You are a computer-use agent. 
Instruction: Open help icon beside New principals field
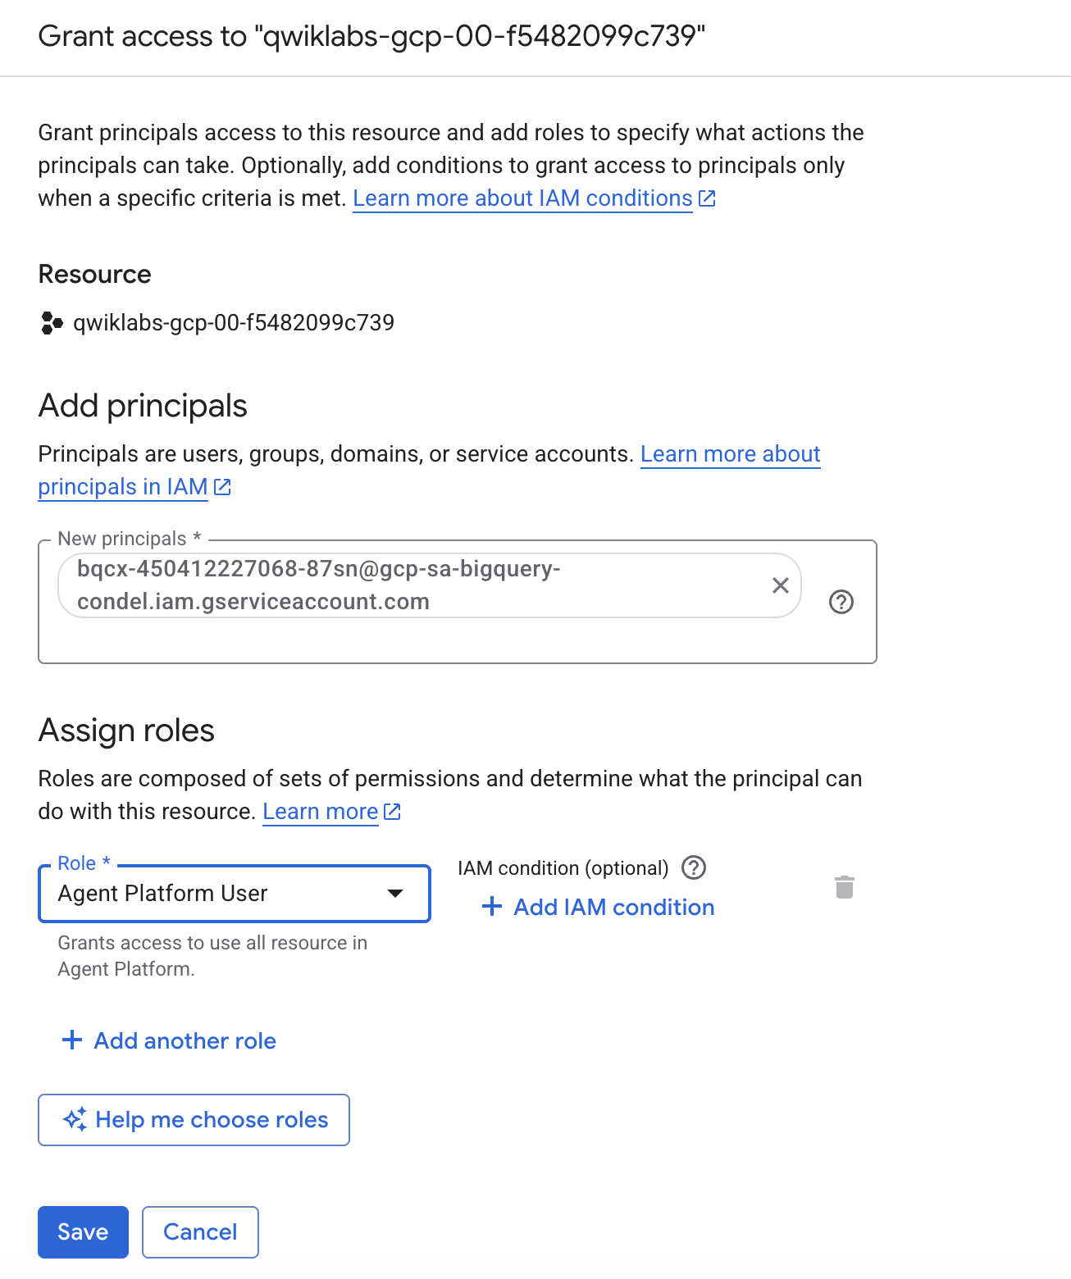(x=841, y=602)
